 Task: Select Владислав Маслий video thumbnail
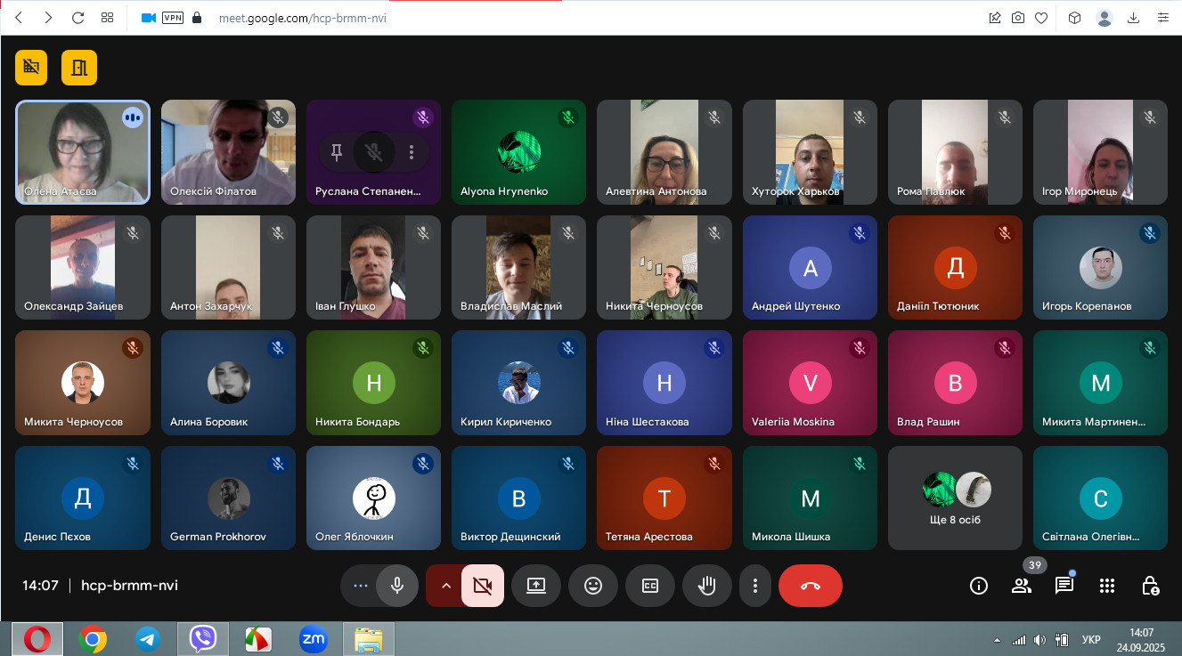(518, 267)
